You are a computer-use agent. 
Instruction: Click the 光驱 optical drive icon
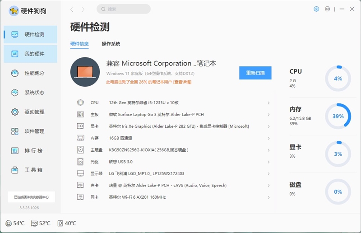coord(80,162)
